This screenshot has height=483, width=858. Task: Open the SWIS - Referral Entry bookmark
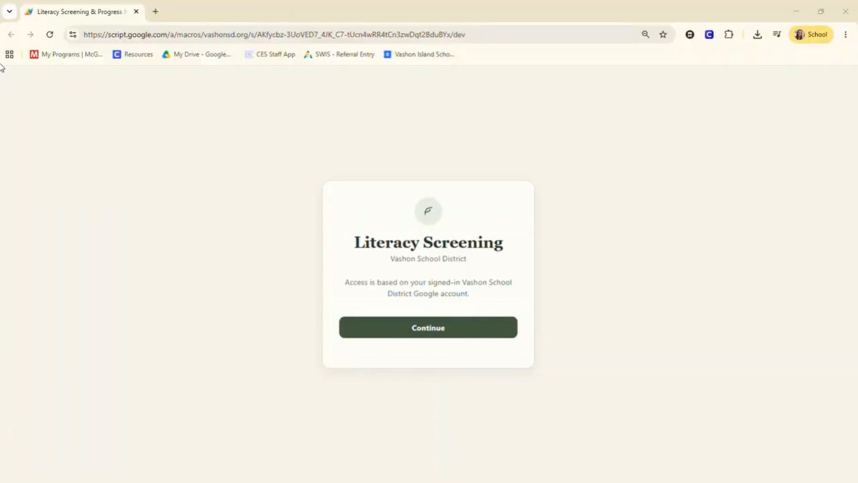click(339, 54)
